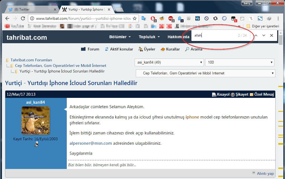
Task: Click the bookmark star in address bar
Action: click(x=135, y=19)
